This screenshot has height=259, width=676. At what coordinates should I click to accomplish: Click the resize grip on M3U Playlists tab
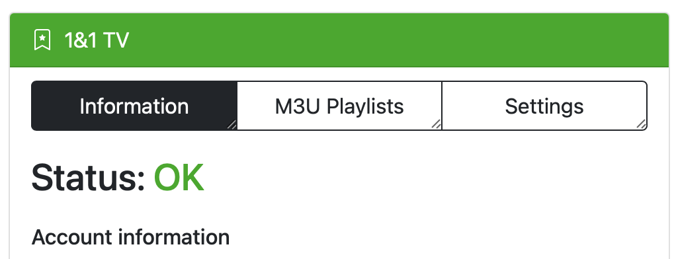point(436,124)
